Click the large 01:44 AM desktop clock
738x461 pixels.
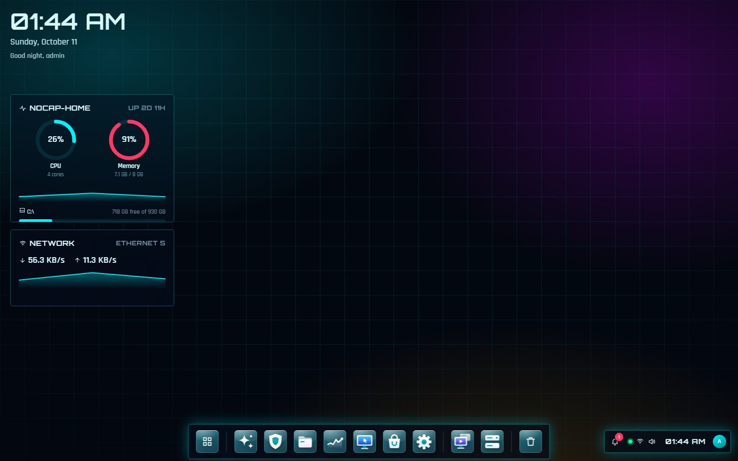(68, 22)
